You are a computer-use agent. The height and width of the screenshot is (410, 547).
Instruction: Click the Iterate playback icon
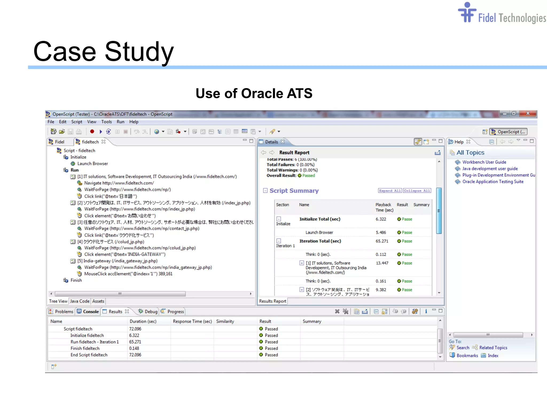[x=108, y=131]
